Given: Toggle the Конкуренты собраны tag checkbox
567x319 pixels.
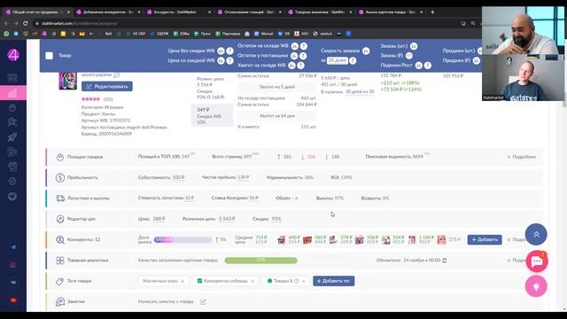Looking at the screenshot, I should pyautogui.click(x=199, y=281).
